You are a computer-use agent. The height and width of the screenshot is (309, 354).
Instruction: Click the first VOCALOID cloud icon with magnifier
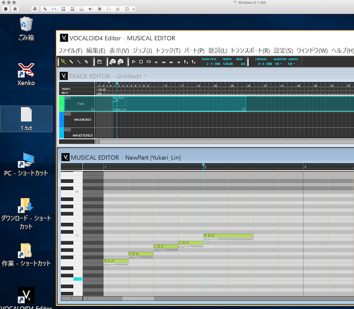113,61
